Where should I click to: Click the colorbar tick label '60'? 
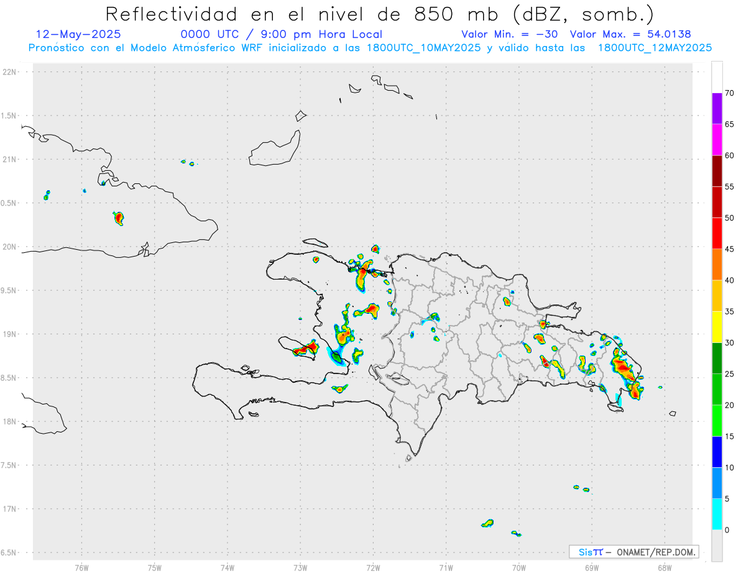730,155
